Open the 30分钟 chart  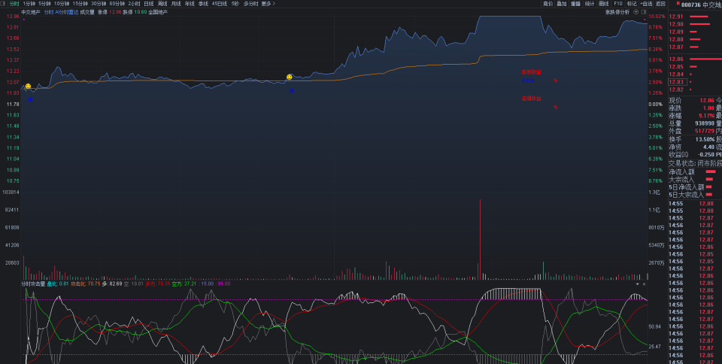click(x=99, y=3)
